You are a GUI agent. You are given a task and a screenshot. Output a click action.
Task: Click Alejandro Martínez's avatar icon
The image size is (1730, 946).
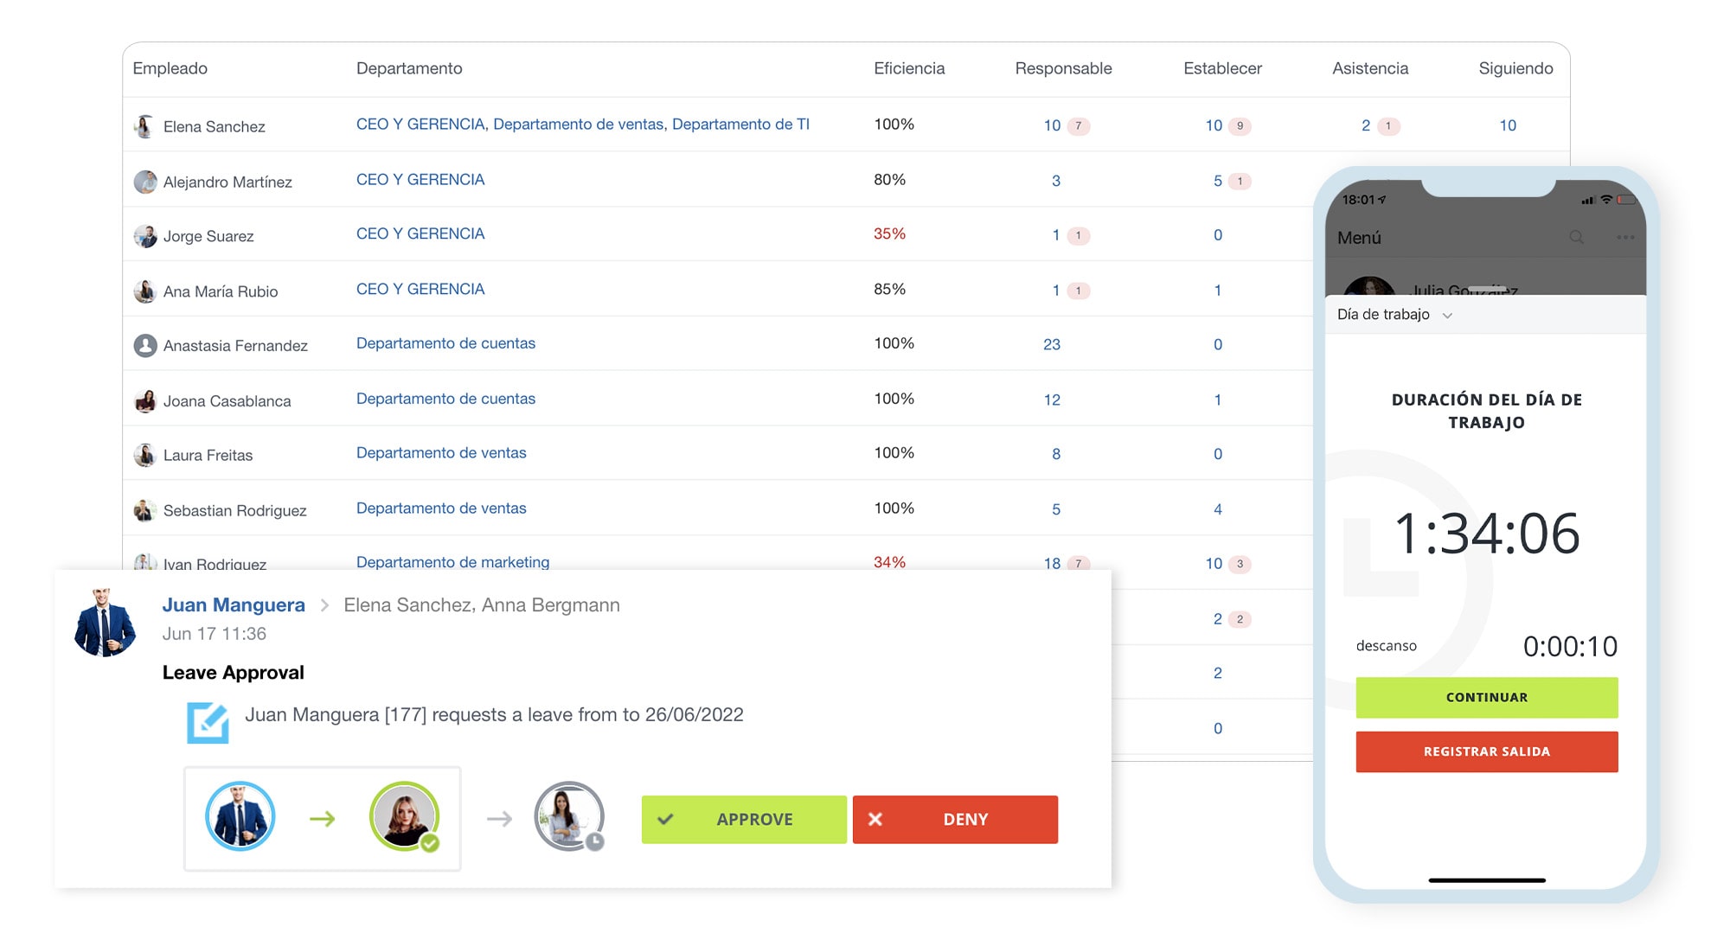pyautogui.click(x=144, y=182)
